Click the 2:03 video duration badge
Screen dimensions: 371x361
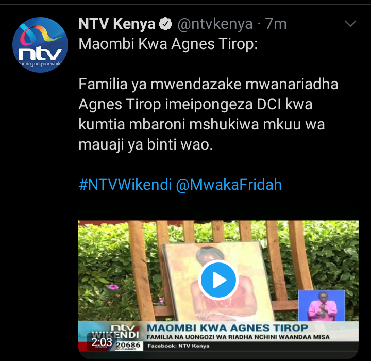[102, 342]
